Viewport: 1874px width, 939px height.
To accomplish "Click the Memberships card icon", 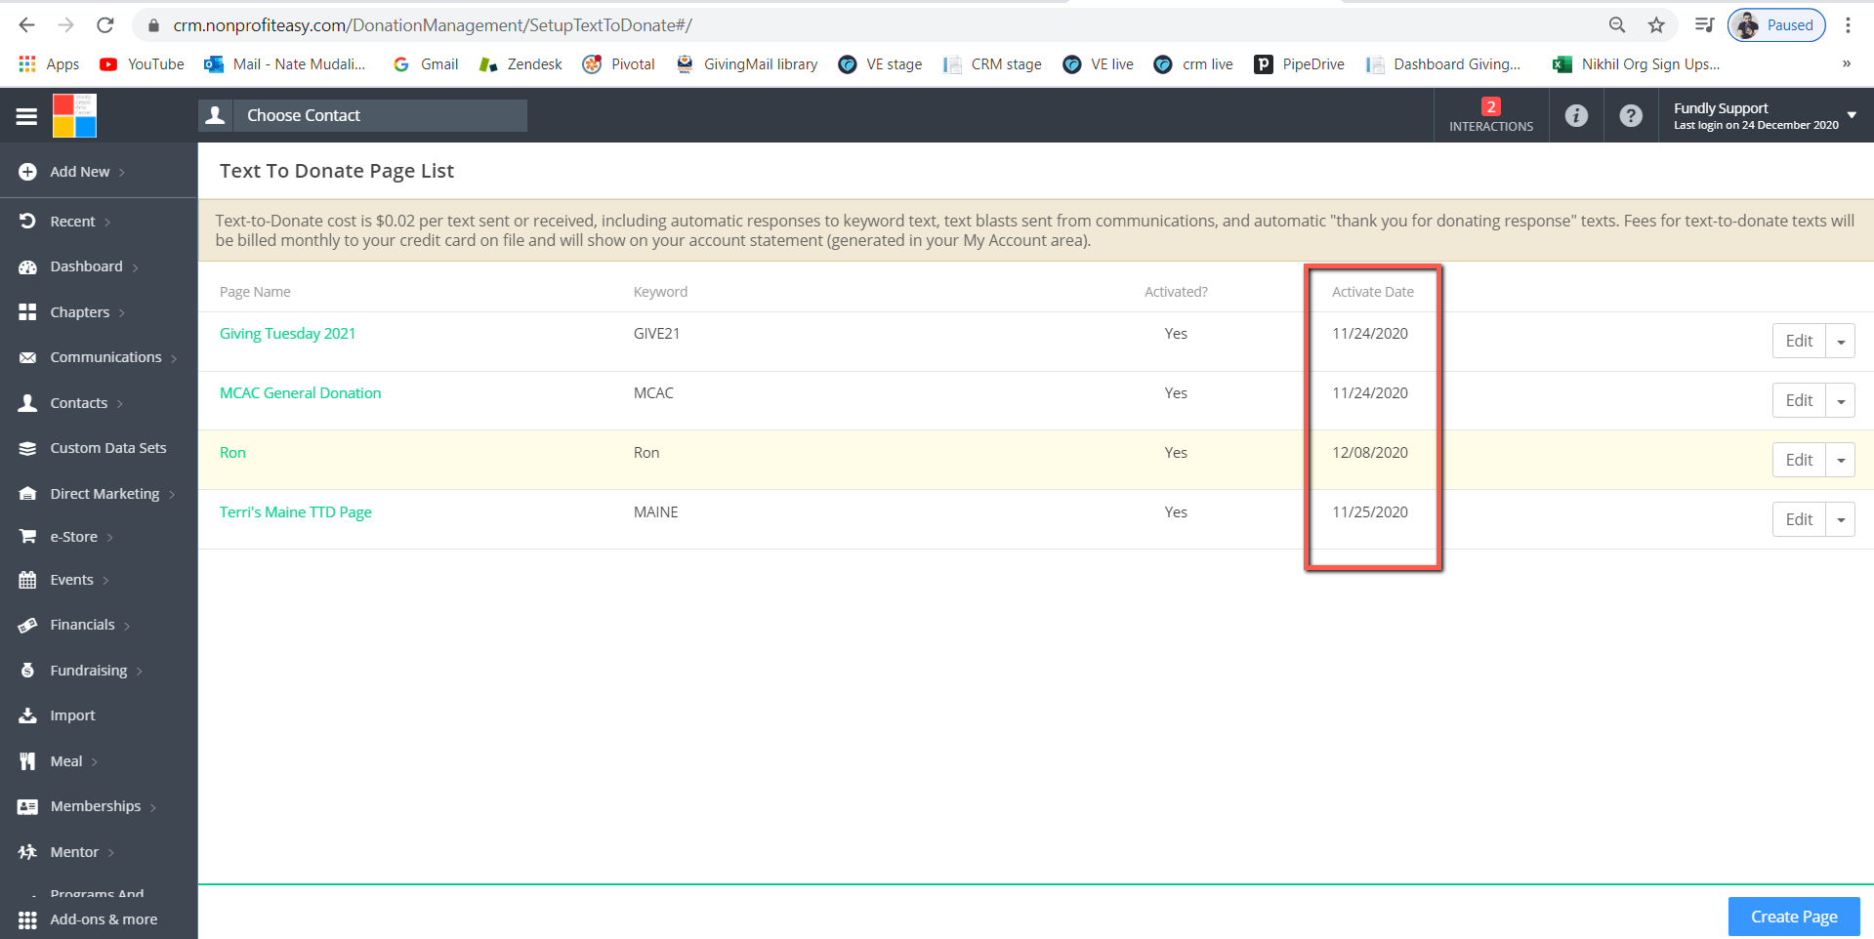I will [x=27, y=806].
